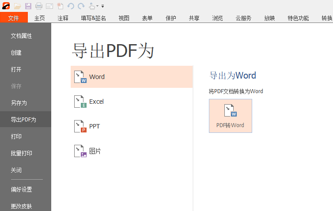Open the 云服务 tab

tap(243, 18)
